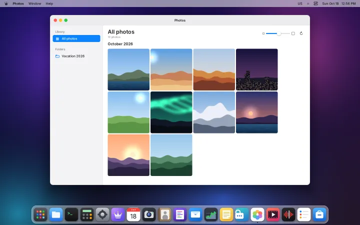The image size is (360, 225).
Task: Open Mail from the dock
Action: coord(195,214)
